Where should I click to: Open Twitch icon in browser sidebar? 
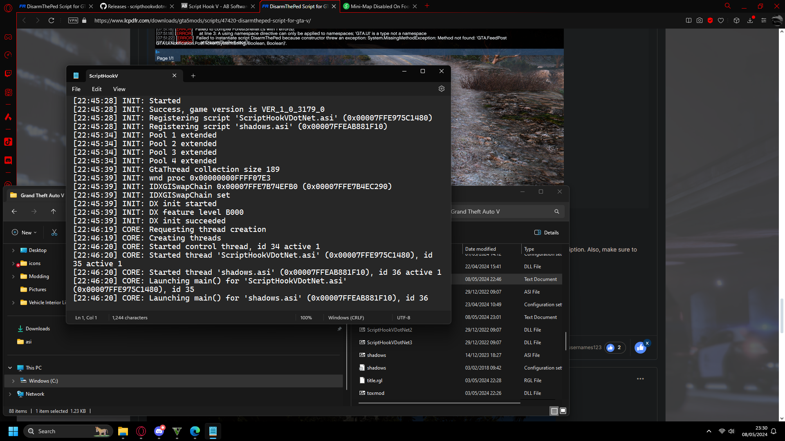(x=8, y=73)
